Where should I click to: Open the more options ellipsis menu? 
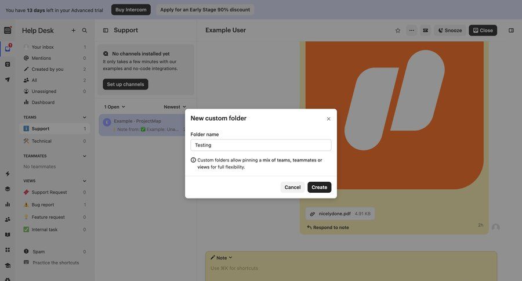[x=412, y=30]
